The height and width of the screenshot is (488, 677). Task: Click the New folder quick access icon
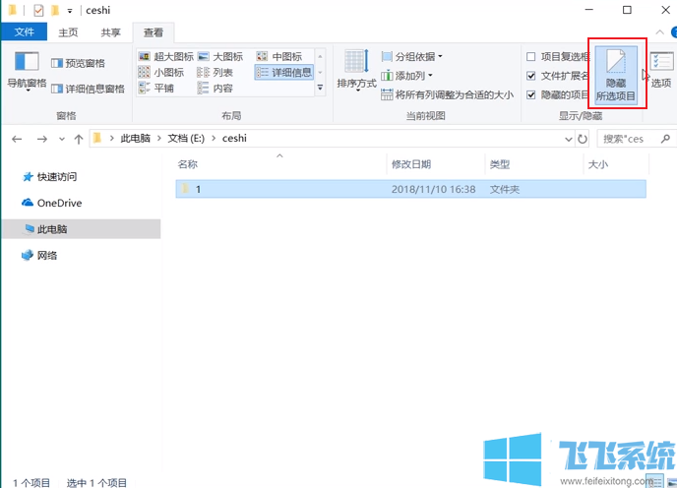(55, 10)
